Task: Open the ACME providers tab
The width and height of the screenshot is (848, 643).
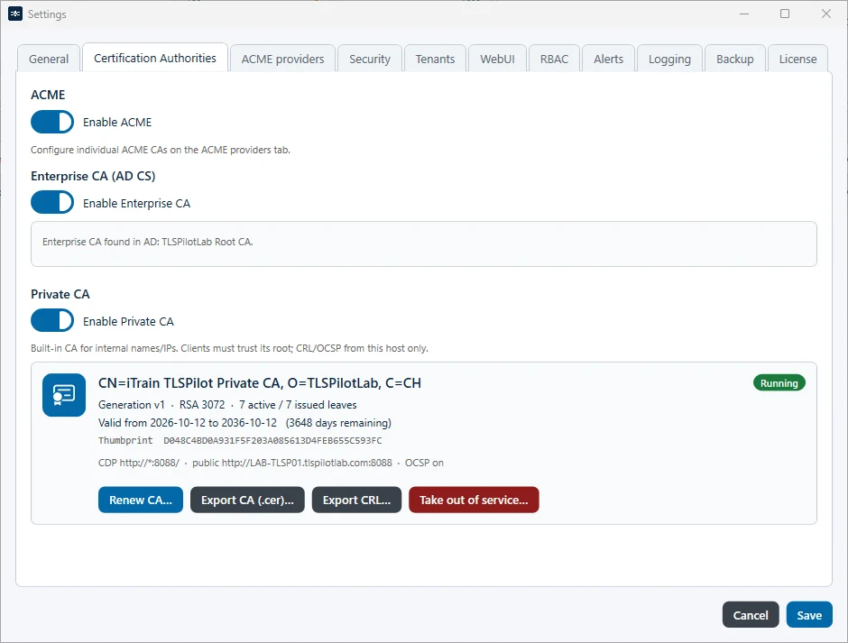Action: [283, 59]
